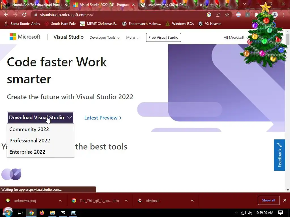Screen dimensions: 290x217
Task: Open Endermanch Malware bookmark
Action: pos(142,24)
